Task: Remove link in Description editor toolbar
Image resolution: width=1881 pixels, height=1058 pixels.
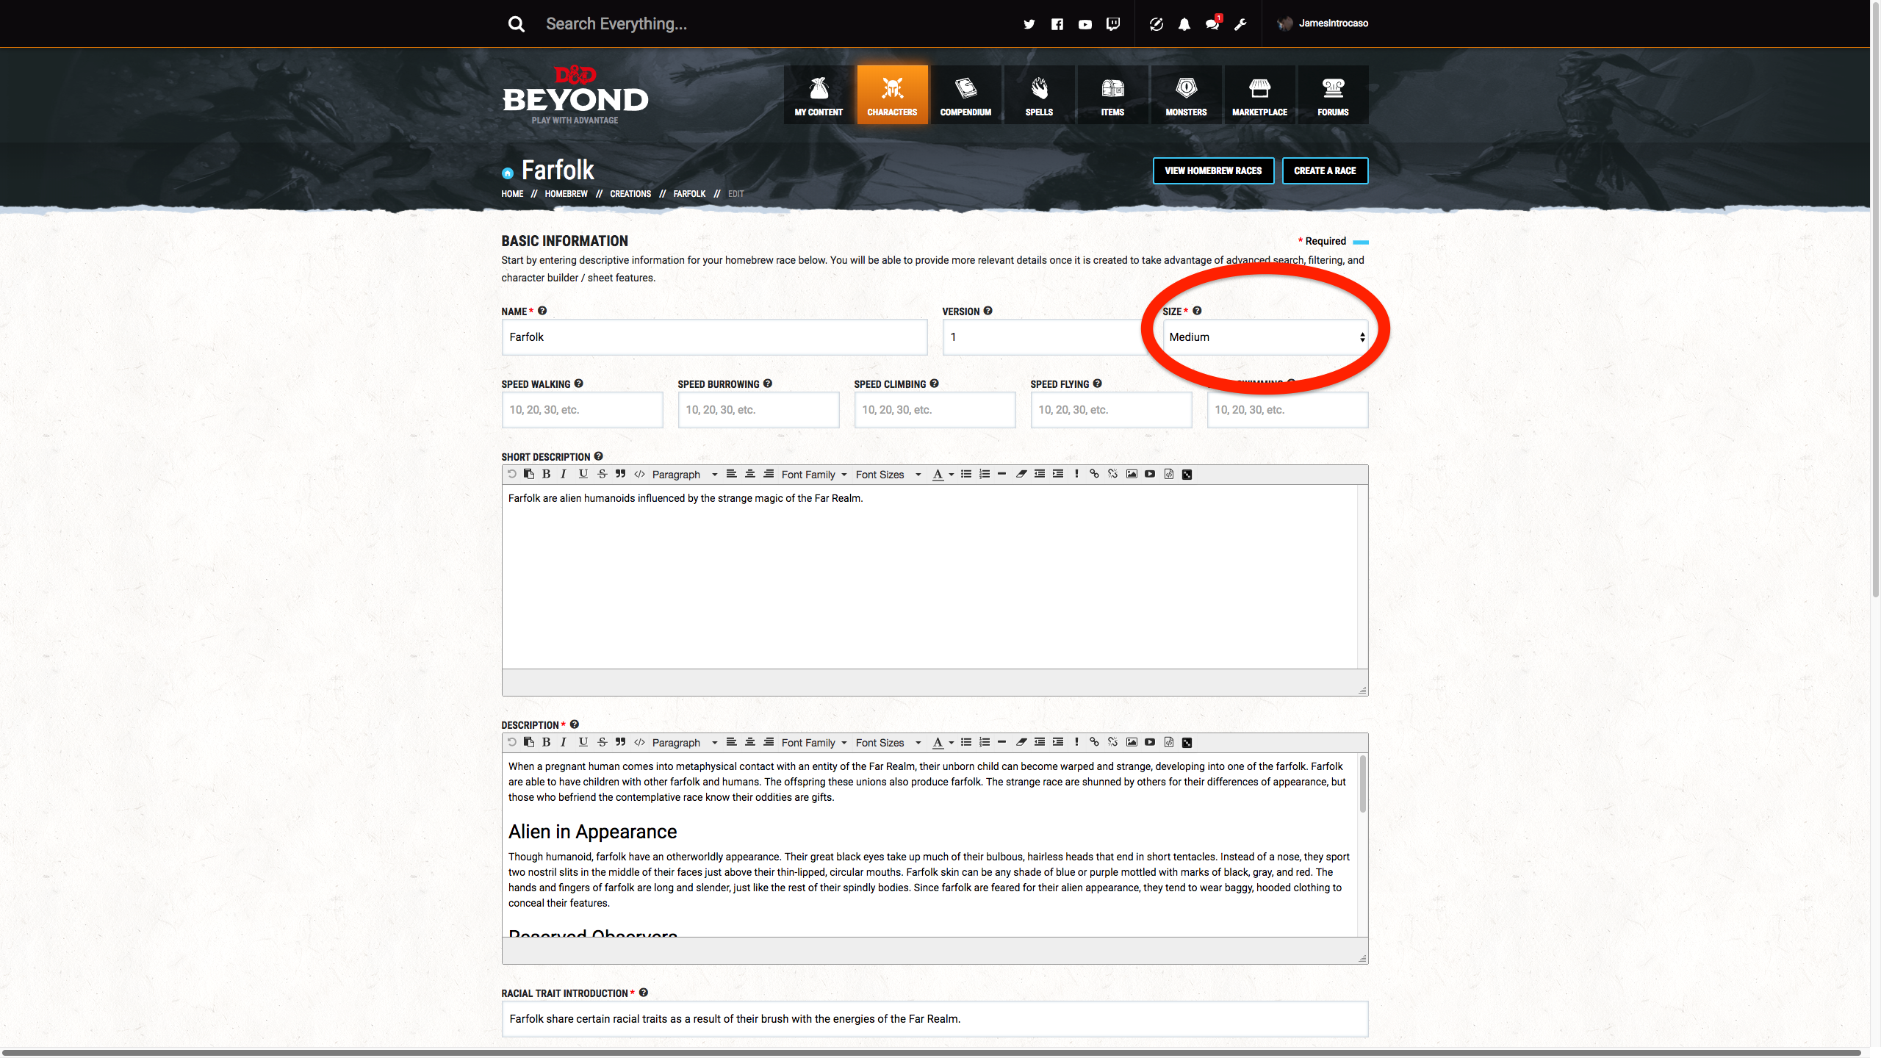Action: 1112,742
